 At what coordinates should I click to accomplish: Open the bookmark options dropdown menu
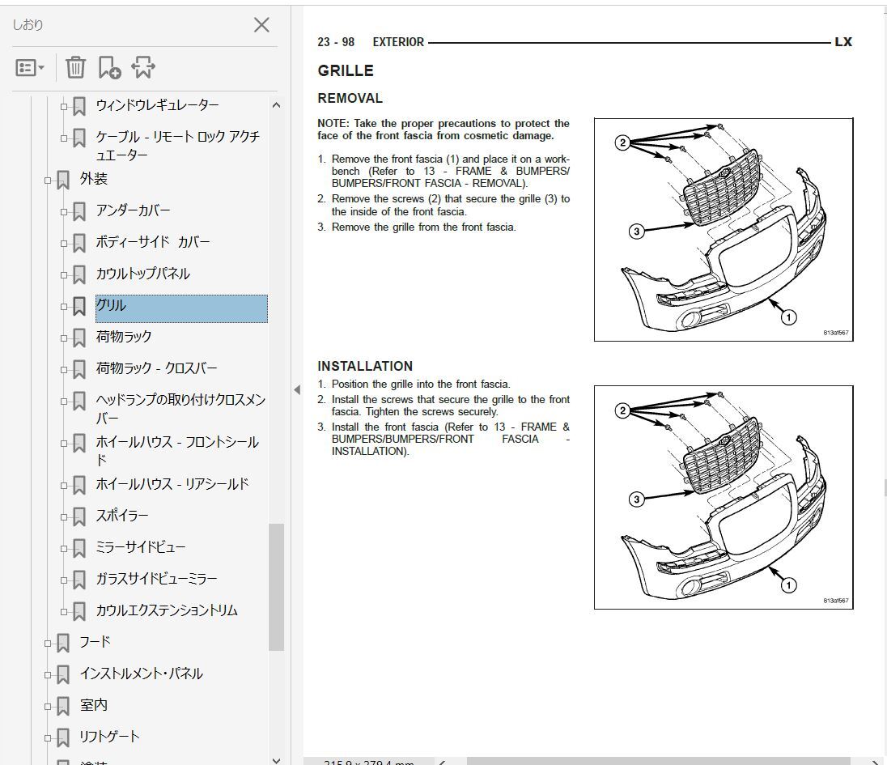pos(29,68)
